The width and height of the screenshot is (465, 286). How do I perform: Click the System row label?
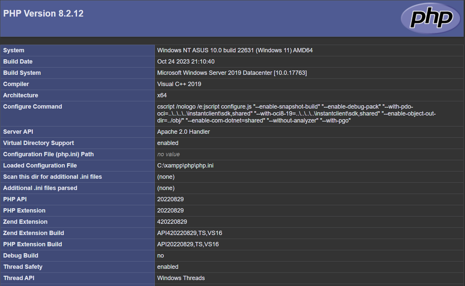[x=14, y=50]
